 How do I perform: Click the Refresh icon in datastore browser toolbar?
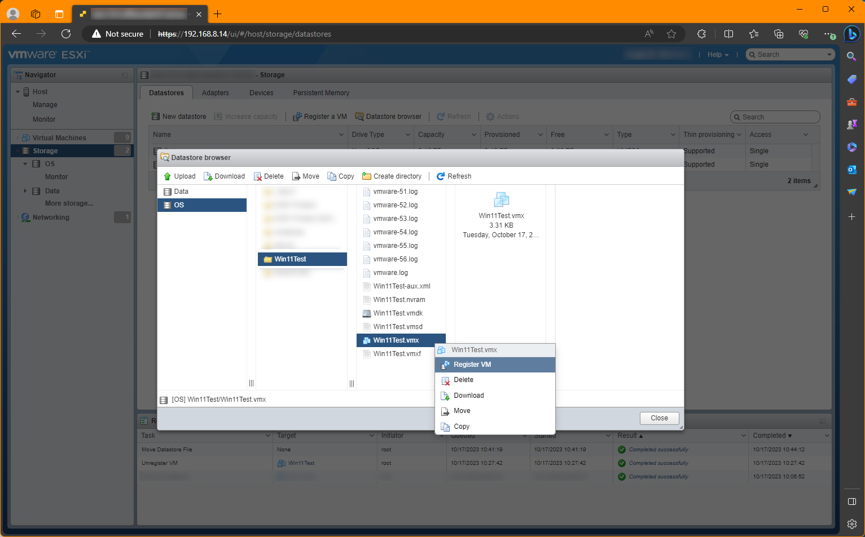[441, 176]
